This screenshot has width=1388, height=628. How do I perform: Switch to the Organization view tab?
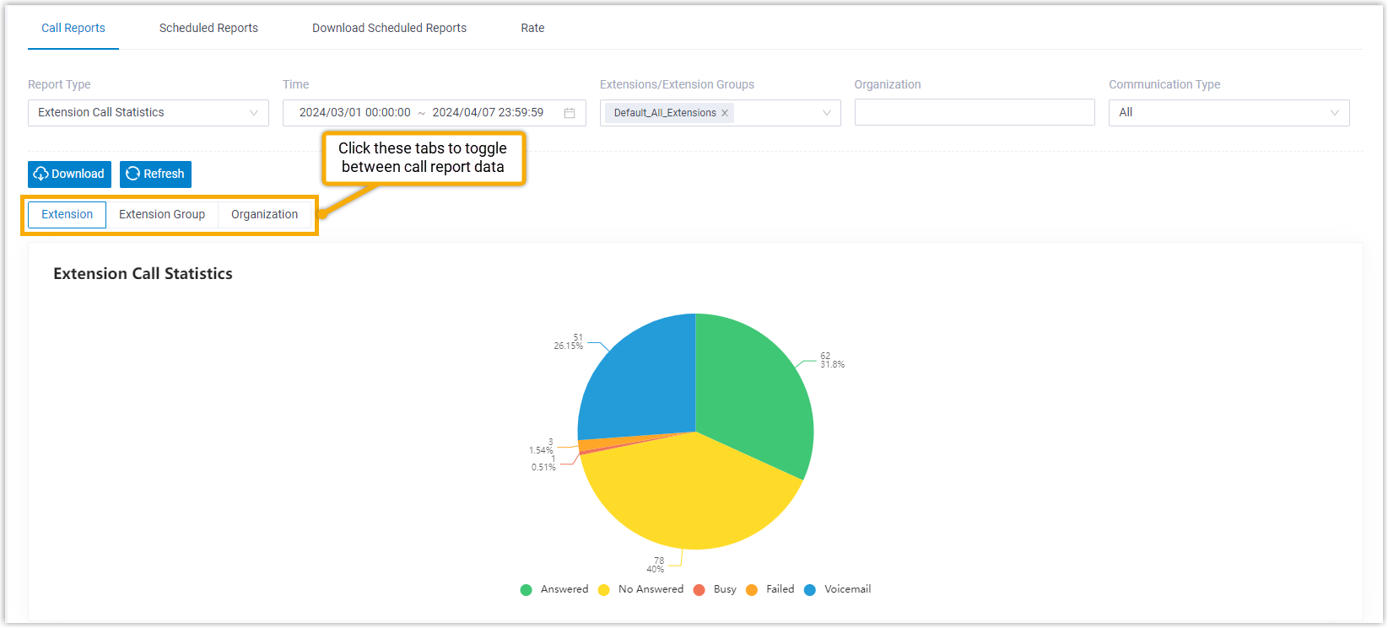pyautogui.click(x=264, y=215)
